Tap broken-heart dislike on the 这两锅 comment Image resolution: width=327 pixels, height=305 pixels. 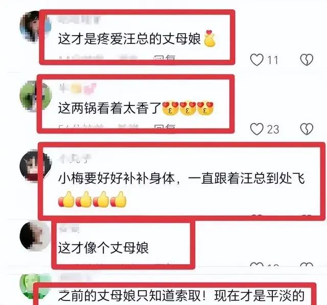click(x=307, y=129)
